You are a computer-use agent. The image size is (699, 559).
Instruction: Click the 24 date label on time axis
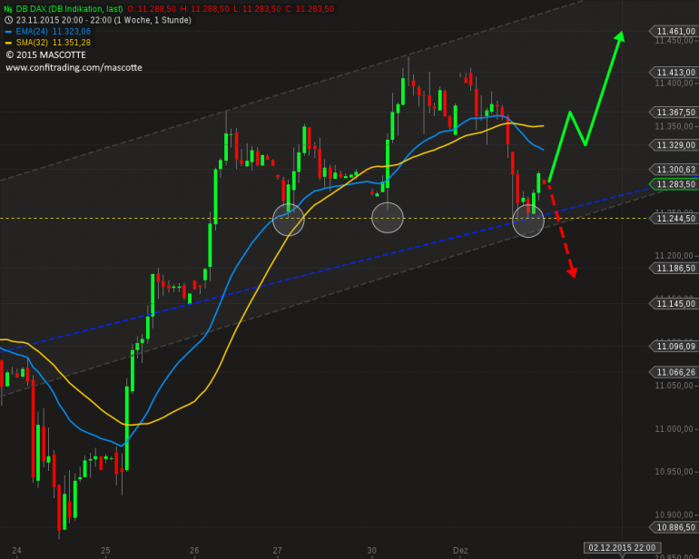[17, 551]
